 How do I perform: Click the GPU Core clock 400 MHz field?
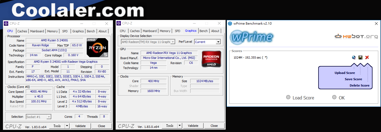click(153, 81)
